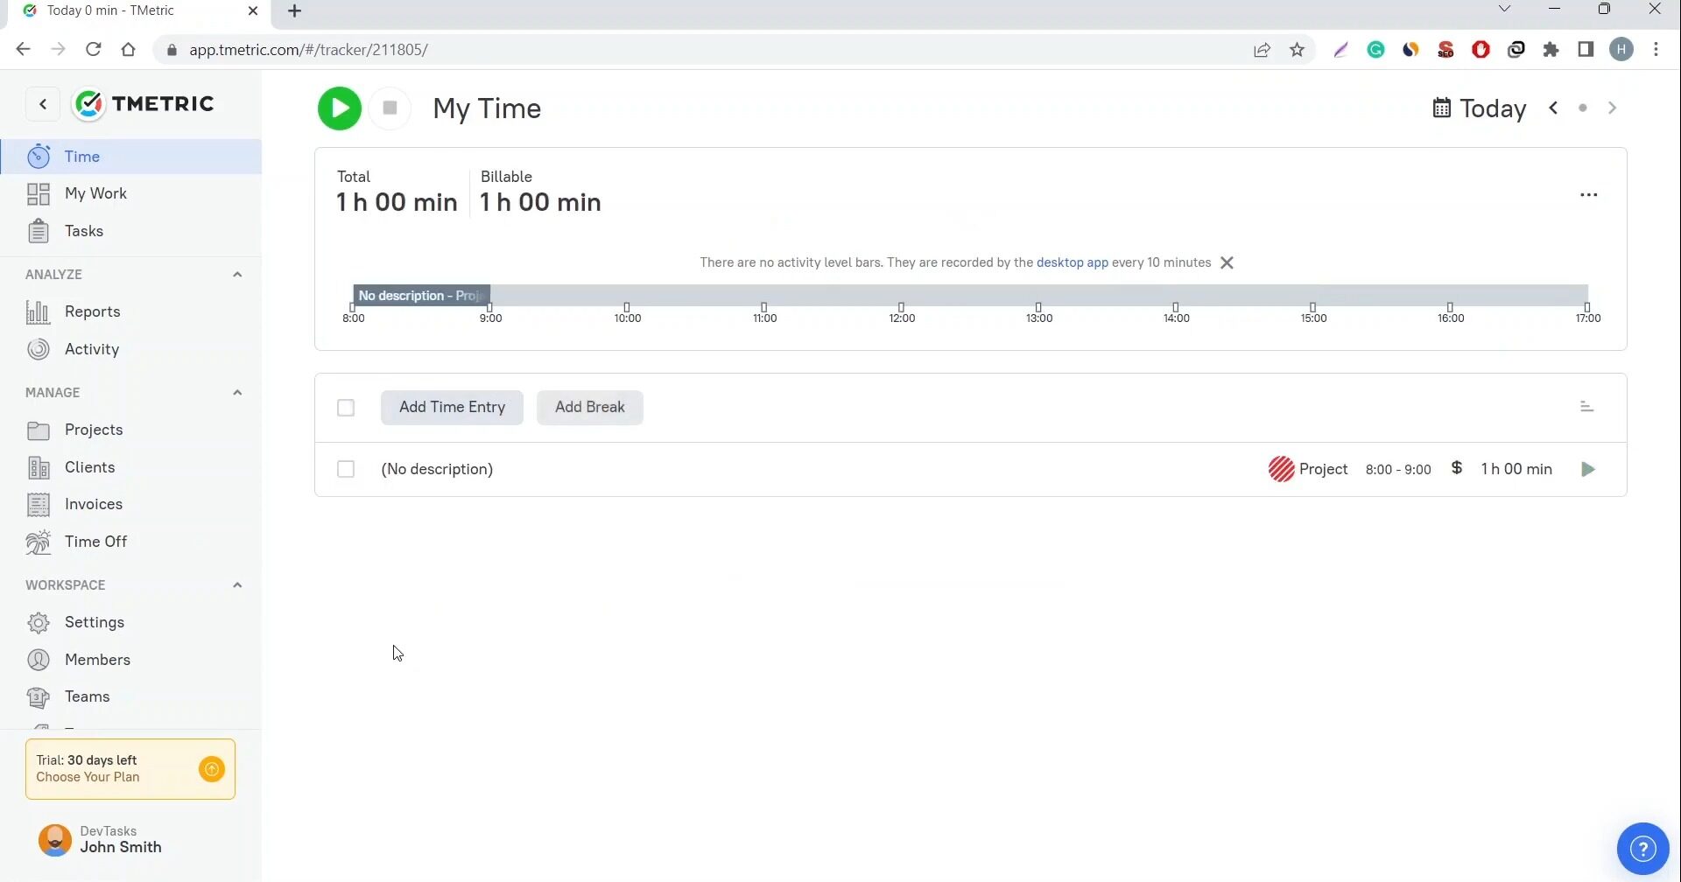Select the Activity icon in sidebar
Screen dimensions: 1681x882
coord(39,348)
